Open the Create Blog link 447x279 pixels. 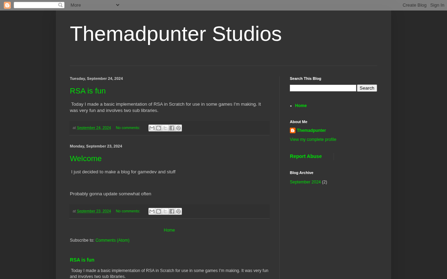(x=415, y=5)
